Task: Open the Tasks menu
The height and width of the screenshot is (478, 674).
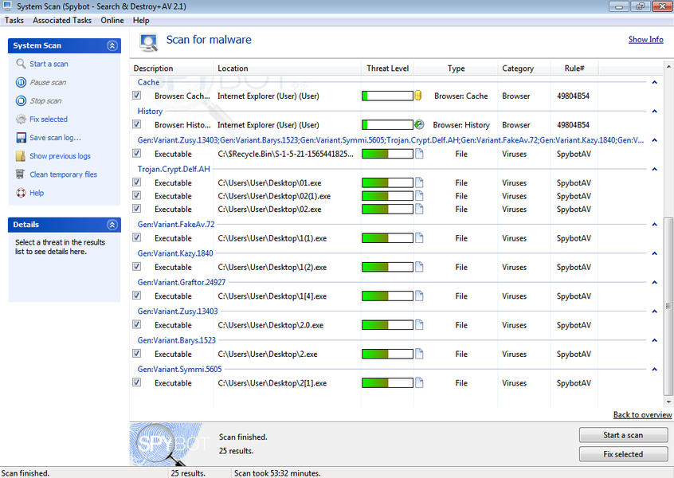Action: click(14, 20)
